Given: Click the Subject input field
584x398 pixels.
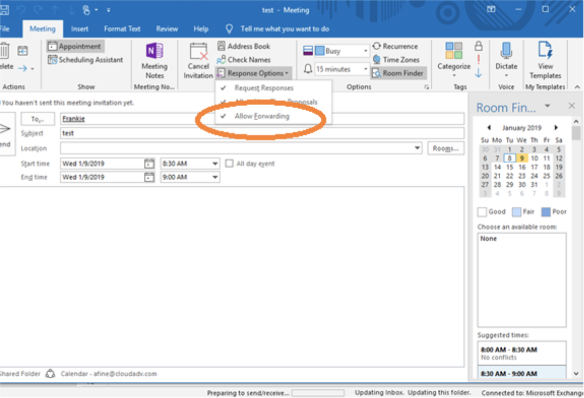Looking at the screenshot, I should [x=262, y=133].
